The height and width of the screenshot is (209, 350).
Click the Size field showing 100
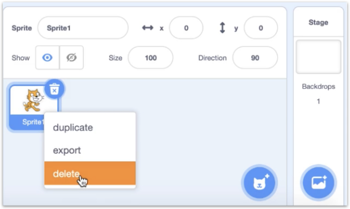[151, 58]
